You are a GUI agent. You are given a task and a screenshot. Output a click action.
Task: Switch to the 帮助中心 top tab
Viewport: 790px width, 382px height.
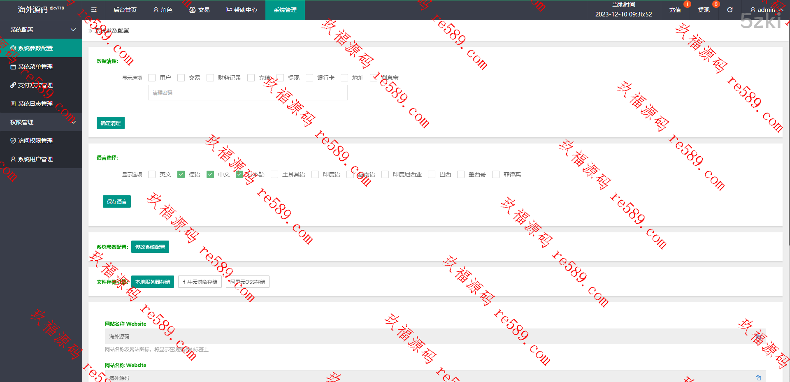pyautogui.click(x=242, y=10)
